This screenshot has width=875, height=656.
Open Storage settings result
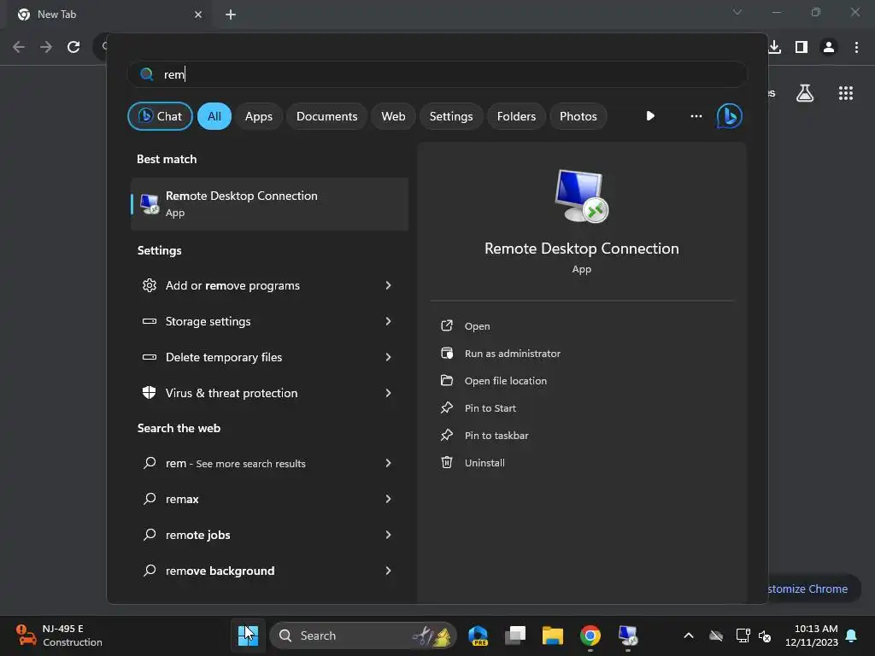[x=269, y=321]
